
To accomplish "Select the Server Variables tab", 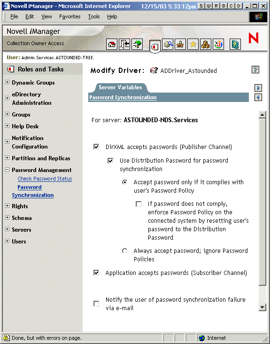I will click(x=120, y=87).
